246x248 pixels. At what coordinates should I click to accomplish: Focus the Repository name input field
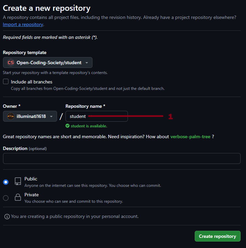(97, 116)
